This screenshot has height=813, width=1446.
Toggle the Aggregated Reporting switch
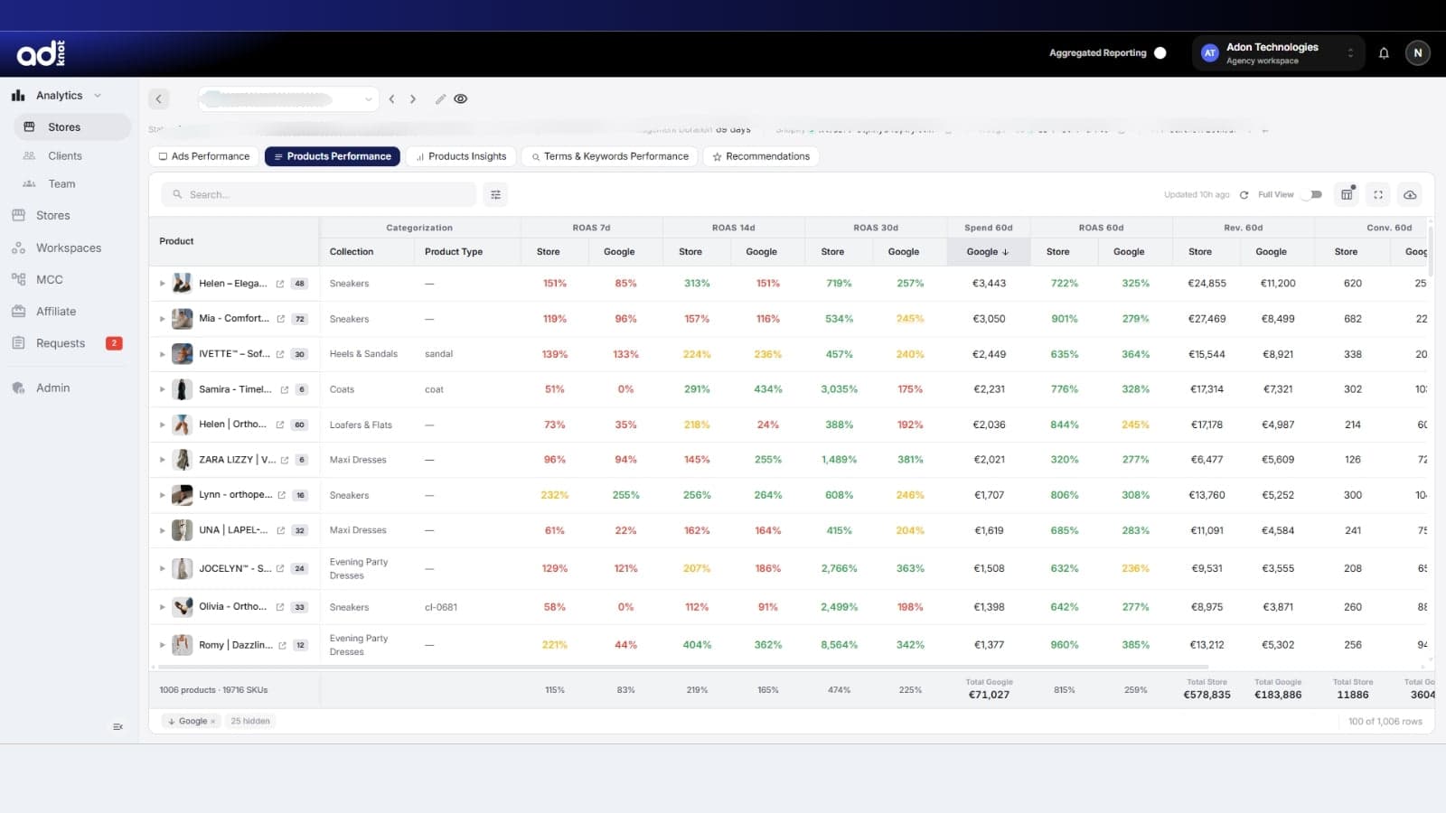tap(1160, 53)
